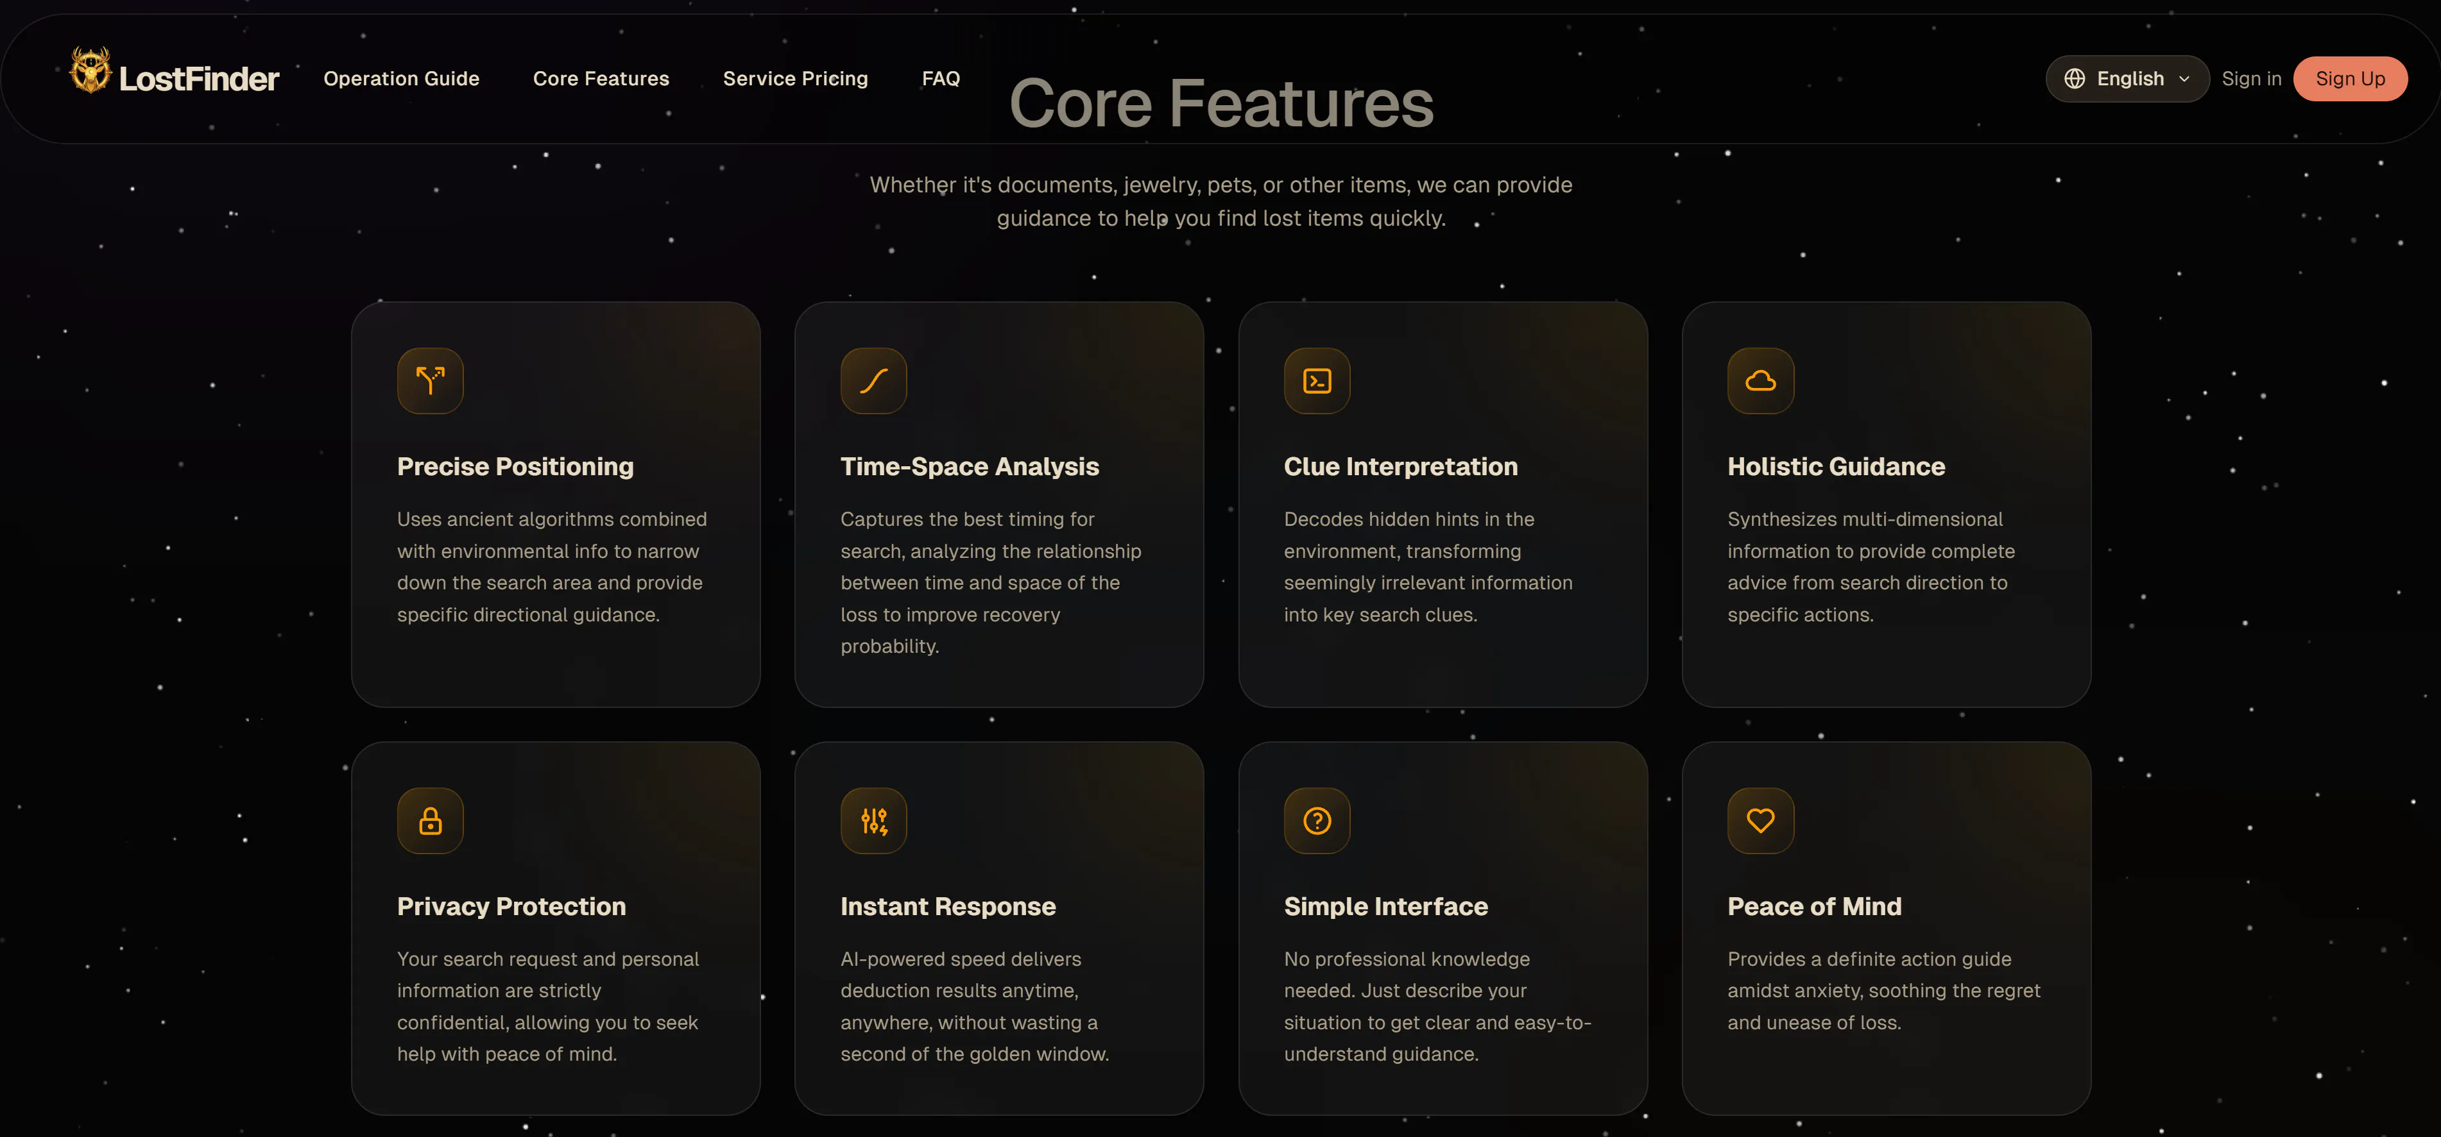The image size is (2441, 1137).
Task: Select the Peace of Mind card title
Action: tap(1815, 907)
